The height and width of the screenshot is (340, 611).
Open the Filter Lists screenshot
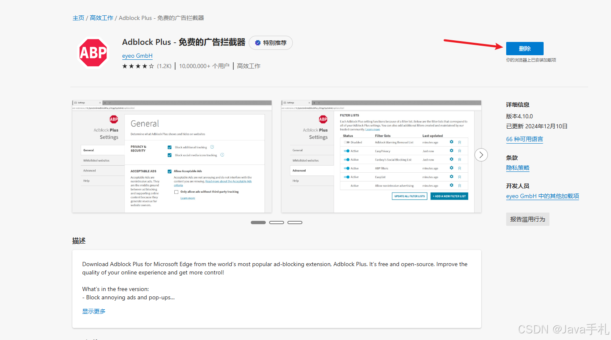tap(381, 157)
